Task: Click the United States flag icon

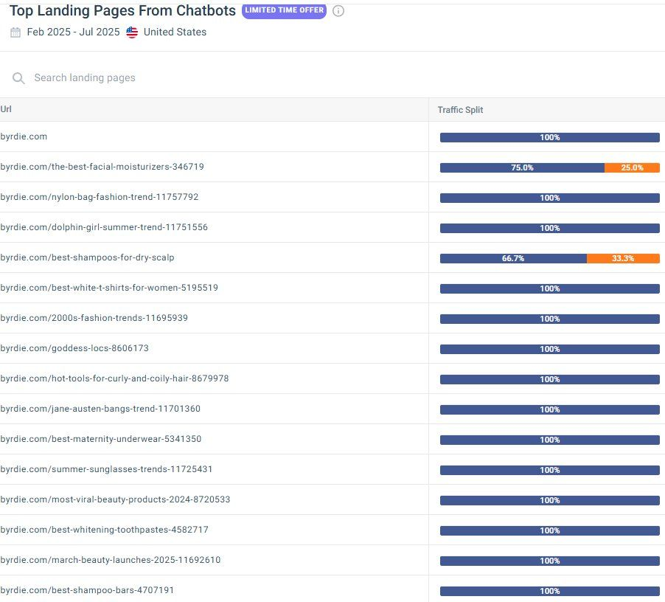Action: [x=132, y=32]
